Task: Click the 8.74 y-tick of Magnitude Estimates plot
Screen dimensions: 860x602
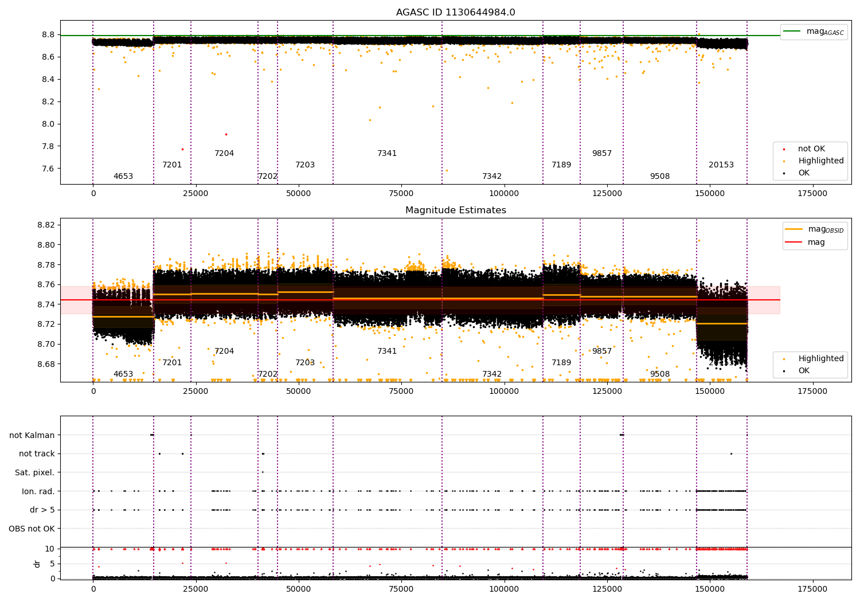Action: [46, 305]
